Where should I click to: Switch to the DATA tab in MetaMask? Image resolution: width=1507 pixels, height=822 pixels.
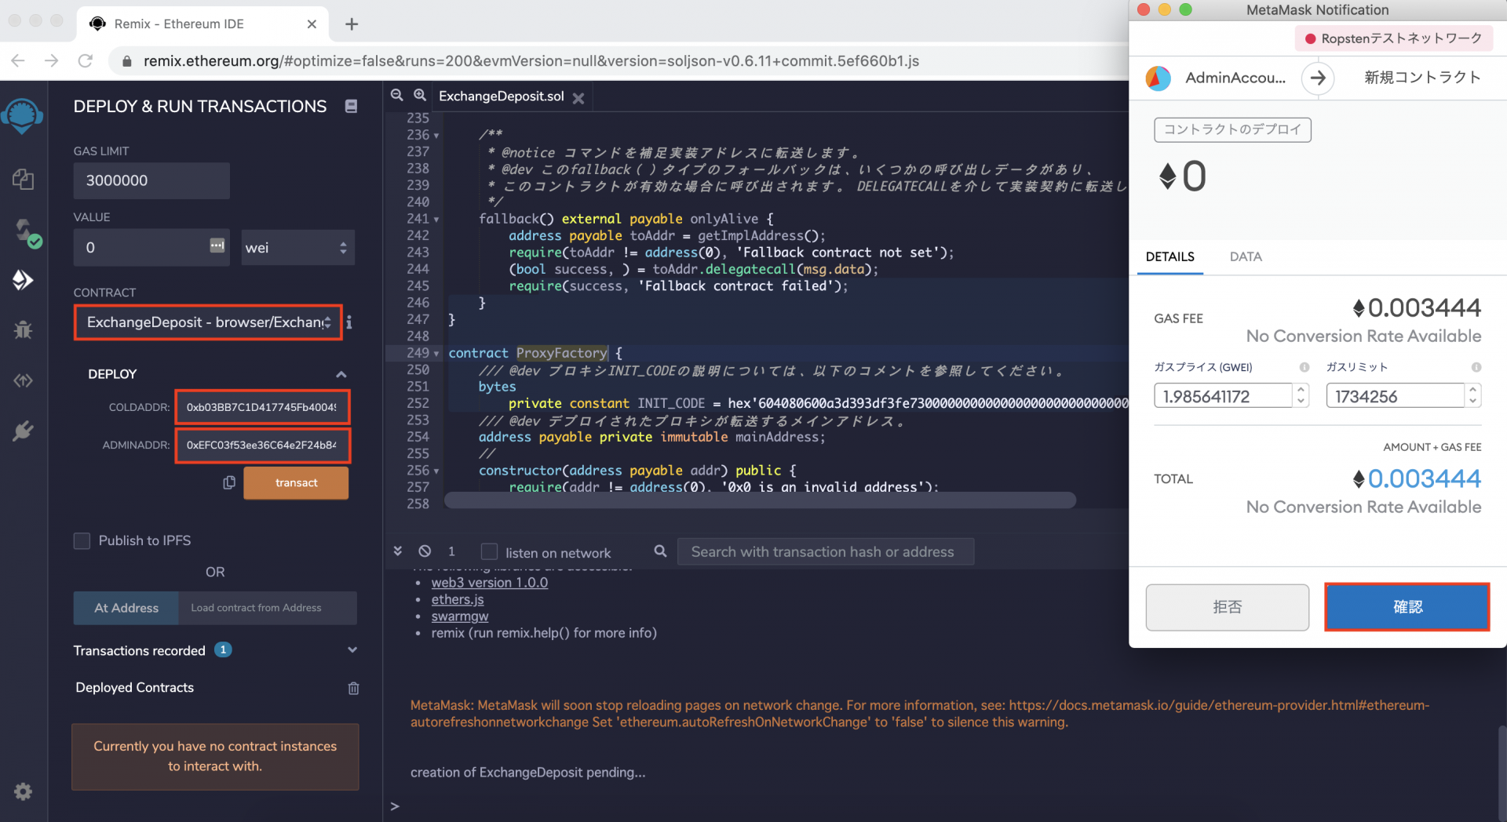[1246, 256]
